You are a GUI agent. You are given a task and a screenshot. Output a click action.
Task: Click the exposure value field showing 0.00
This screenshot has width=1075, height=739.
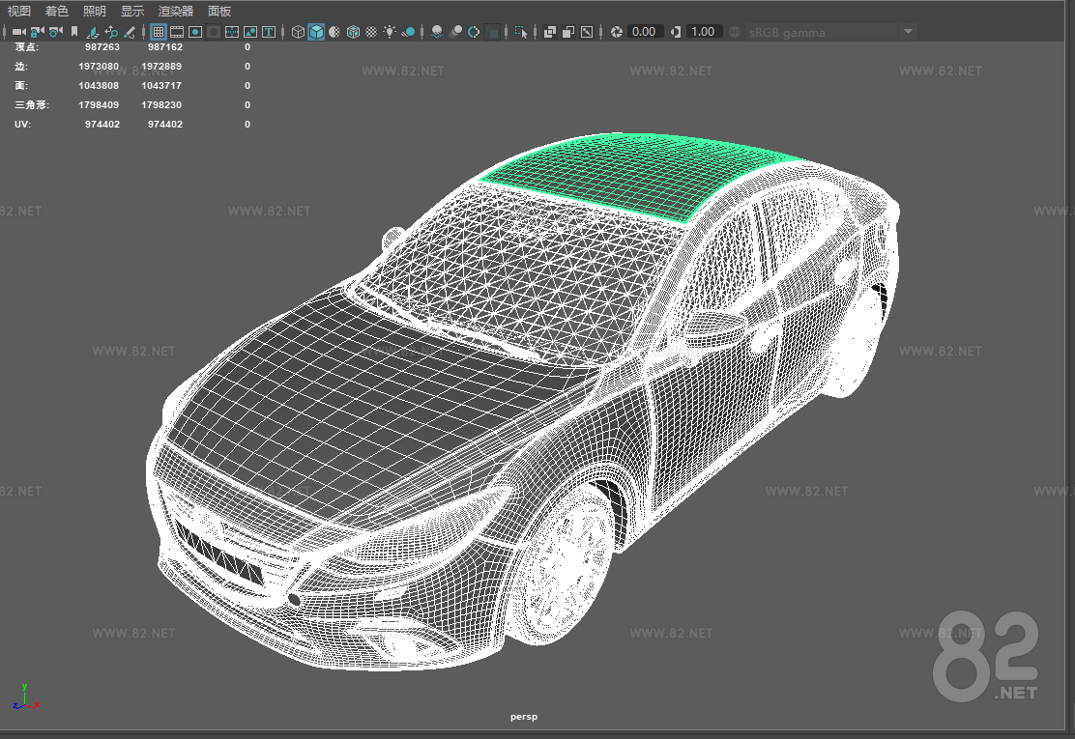pyautogui.click(x=644, y=32)
